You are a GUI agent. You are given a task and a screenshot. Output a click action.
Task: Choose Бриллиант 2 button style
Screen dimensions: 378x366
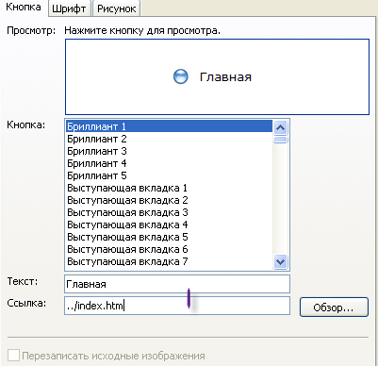click(x=170, y=139)
